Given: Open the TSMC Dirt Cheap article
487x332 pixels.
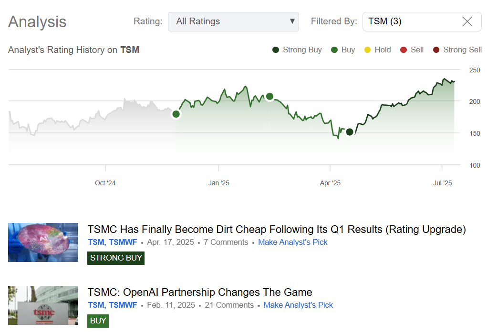Looking at the screenshot, I should pyautogui.click(x=277, y=229).
